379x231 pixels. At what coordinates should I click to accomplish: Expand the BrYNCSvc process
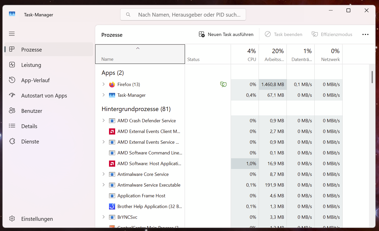(x=103, y=217)
